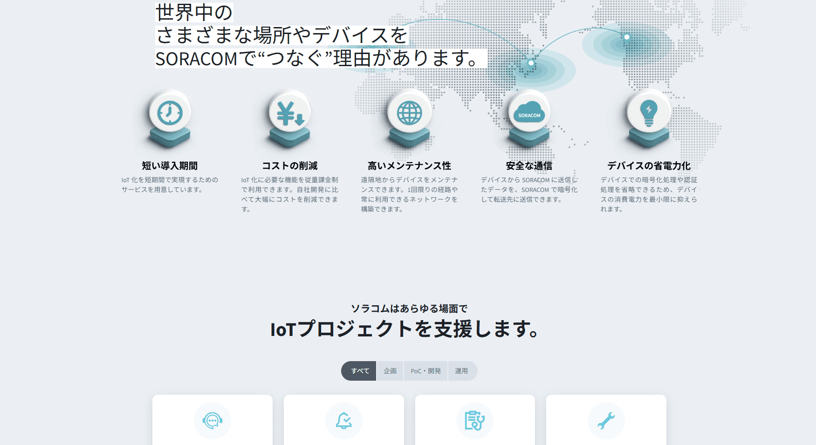The image size is (816, 445).
Task: Click the description starting デバイスから SORACOM に送信
Action: click(529, 190)
